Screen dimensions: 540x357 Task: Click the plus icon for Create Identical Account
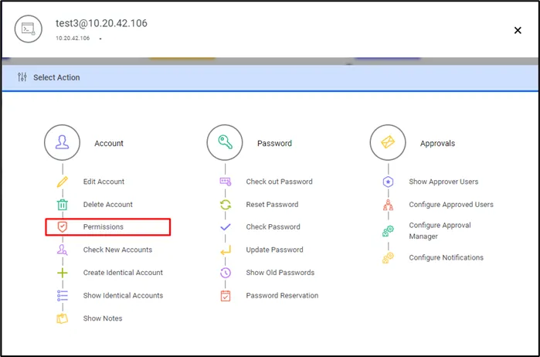[x=63, y=273]
